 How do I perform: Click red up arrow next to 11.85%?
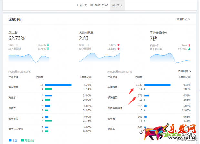(x=119, y=49)
